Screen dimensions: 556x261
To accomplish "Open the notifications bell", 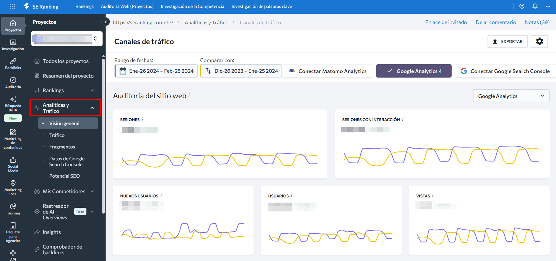I will (535, 6).
